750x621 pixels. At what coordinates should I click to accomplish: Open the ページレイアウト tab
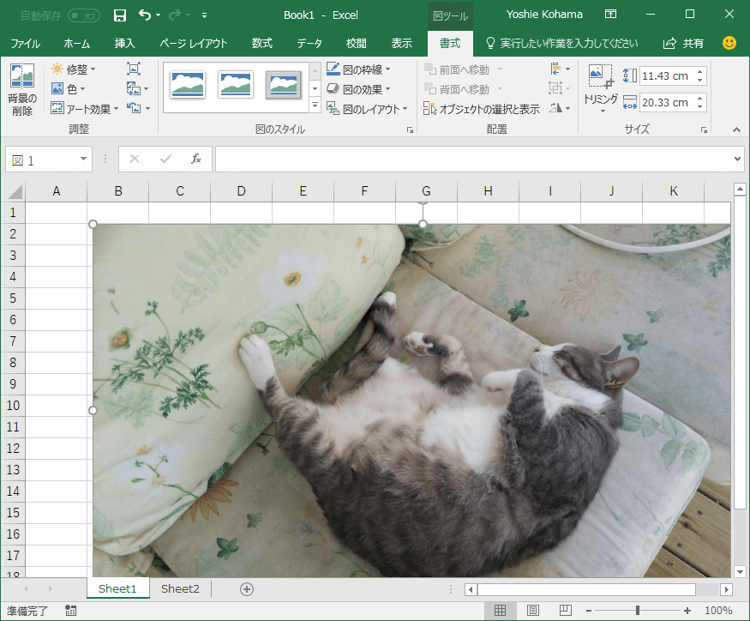coord(194,44)
